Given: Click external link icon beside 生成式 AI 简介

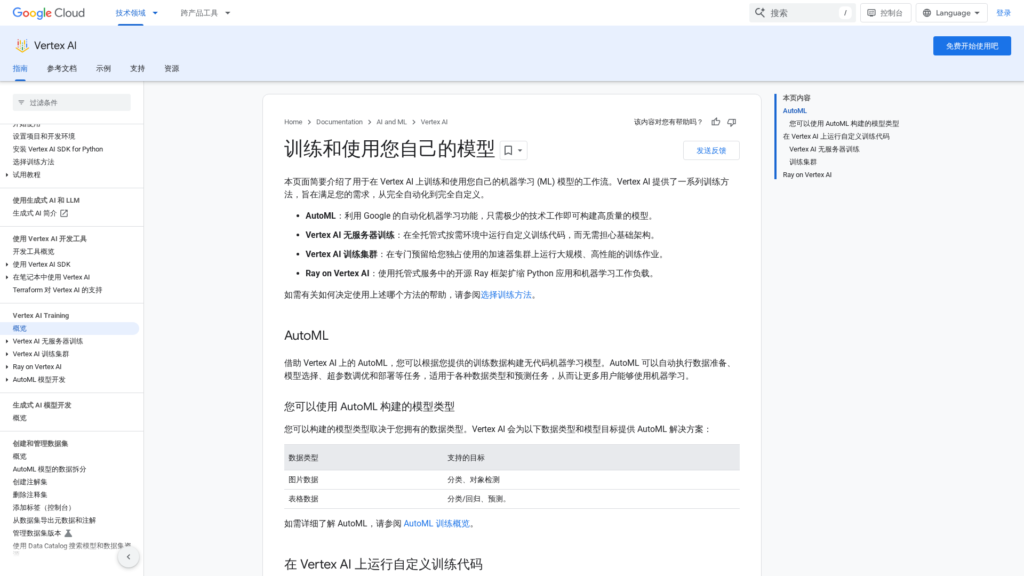Looking at the screenshot, I should click(x=64, y=213).
